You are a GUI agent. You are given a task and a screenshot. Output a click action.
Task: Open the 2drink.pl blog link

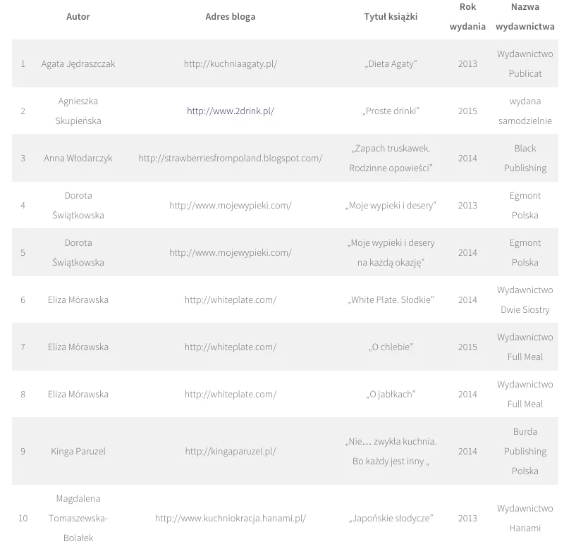pos(231,111)
